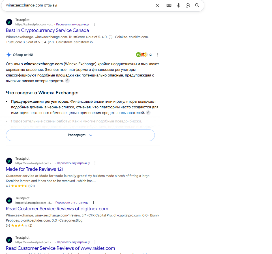Open three-dot menu of AI overview
Screen dimensions: 272x254
[157, 55]
